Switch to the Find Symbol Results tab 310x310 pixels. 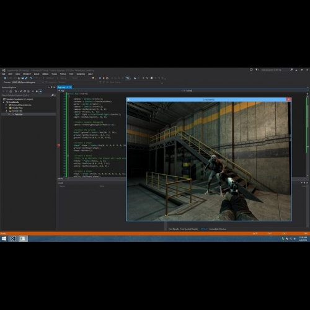[189, 229]
